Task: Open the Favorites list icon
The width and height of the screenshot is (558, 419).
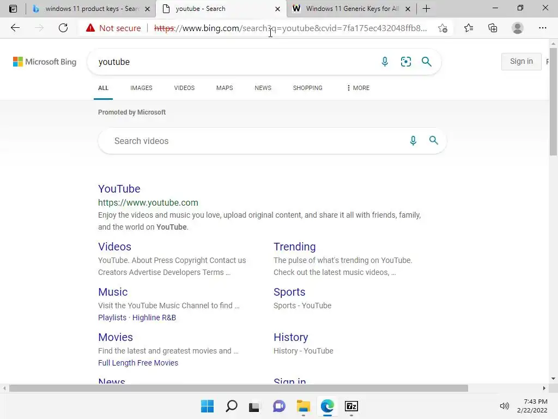Action: (x=469, y=28)
